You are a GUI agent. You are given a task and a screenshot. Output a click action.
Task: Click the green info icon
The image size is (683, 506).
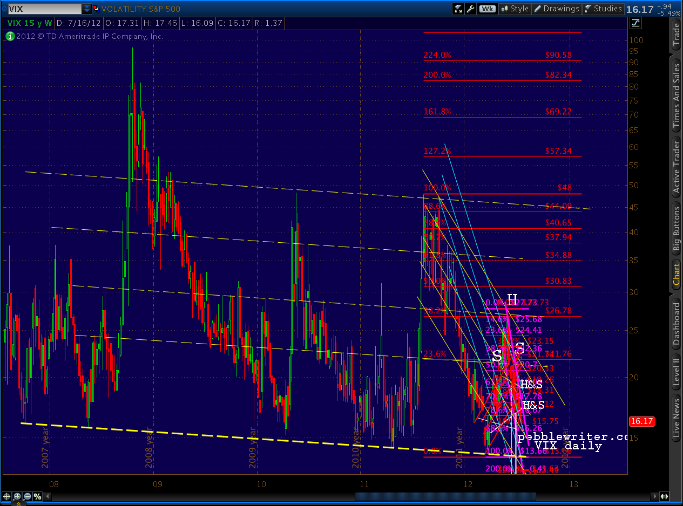point(10,36)
